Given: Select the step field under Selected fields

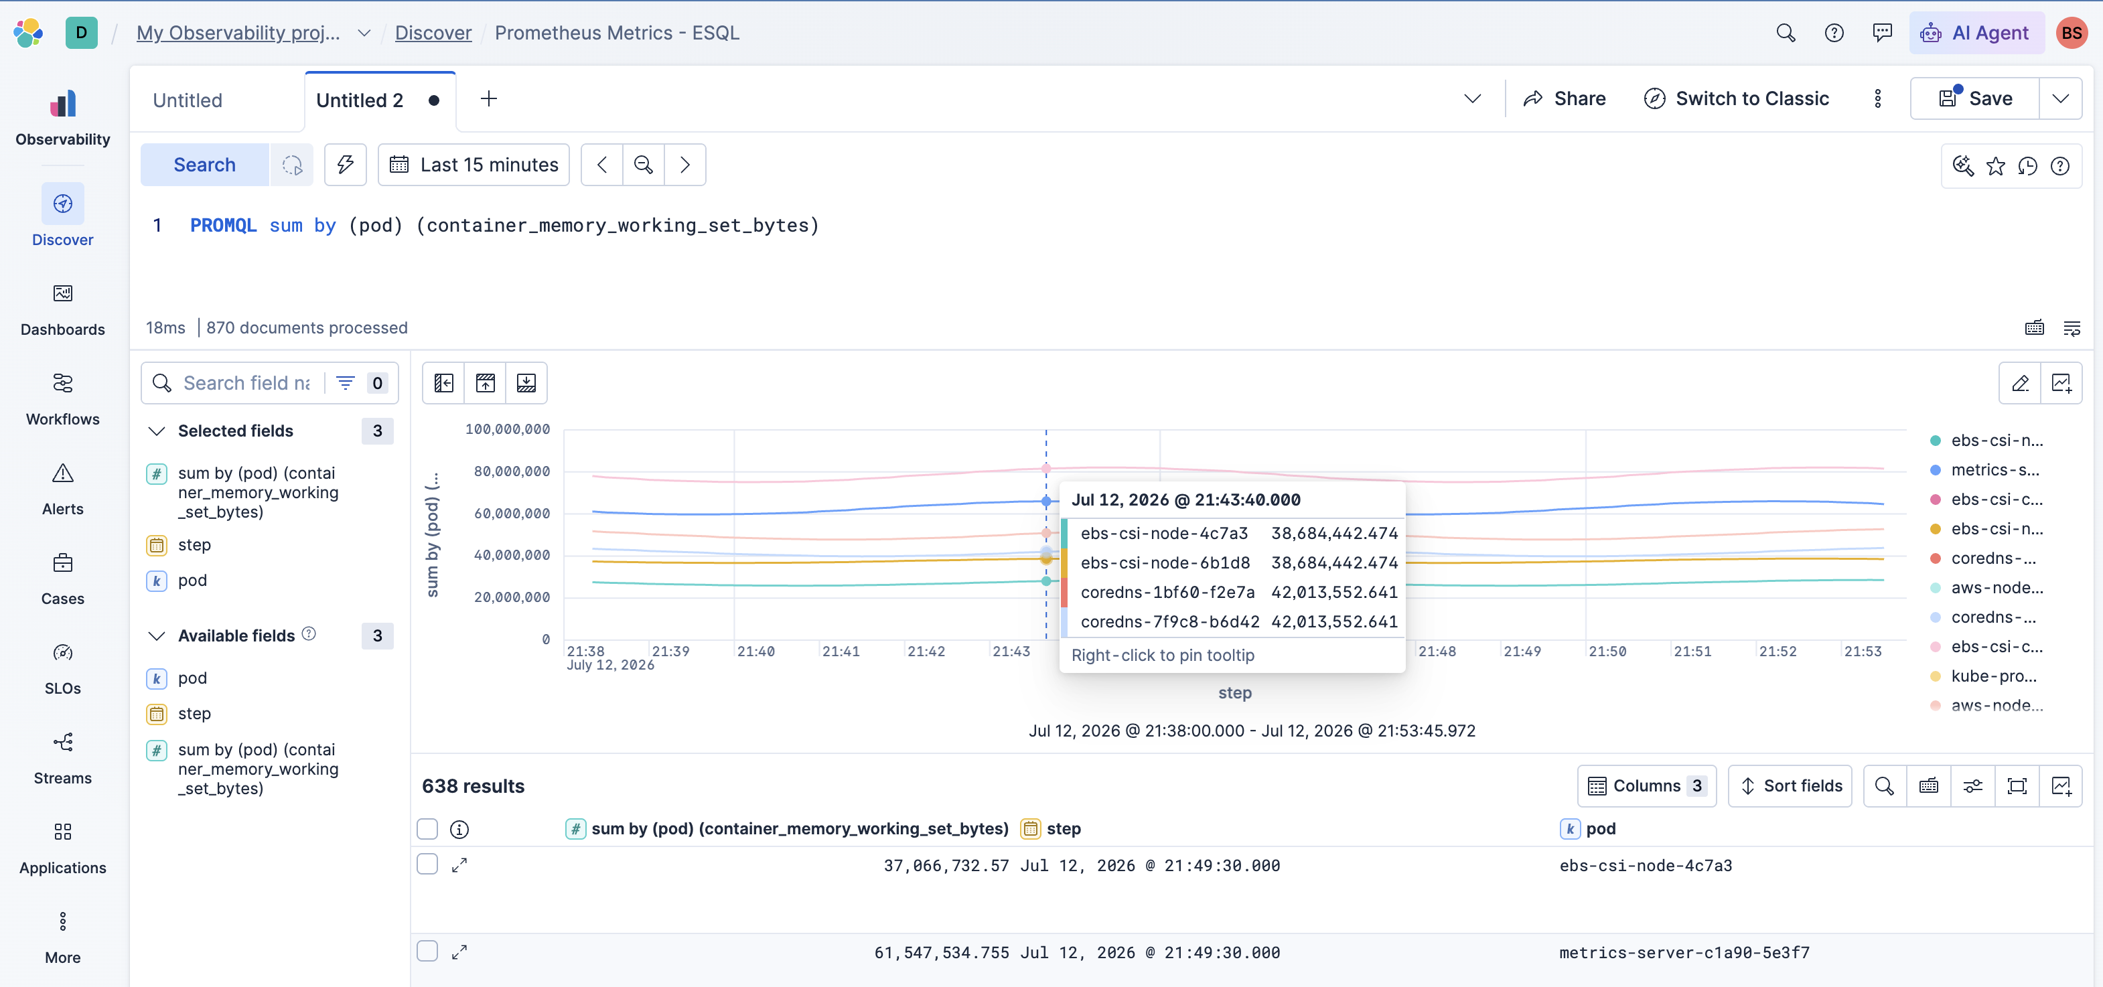Looking at the screenshot, I should coord(194,544).
